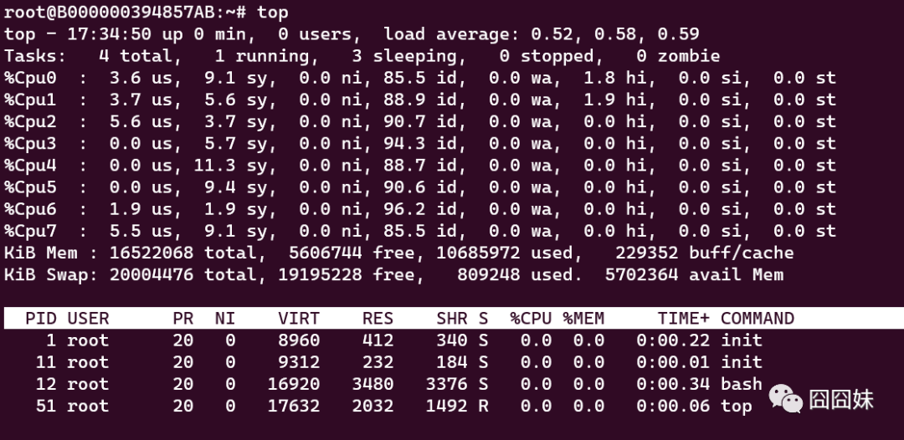Image resolution: width=904 pixels, height=440 pixels.
Task: Select the '11.3 sy' value of %Cpu4
Action: coord(231,166)
